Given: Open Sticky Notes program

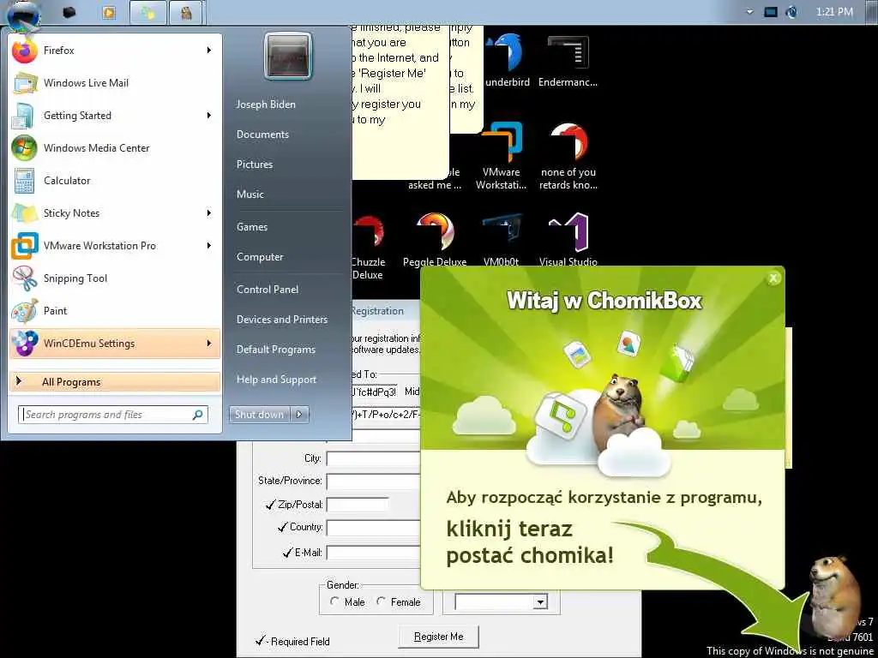Looking at the screenshot, I should tap(115, 212).
